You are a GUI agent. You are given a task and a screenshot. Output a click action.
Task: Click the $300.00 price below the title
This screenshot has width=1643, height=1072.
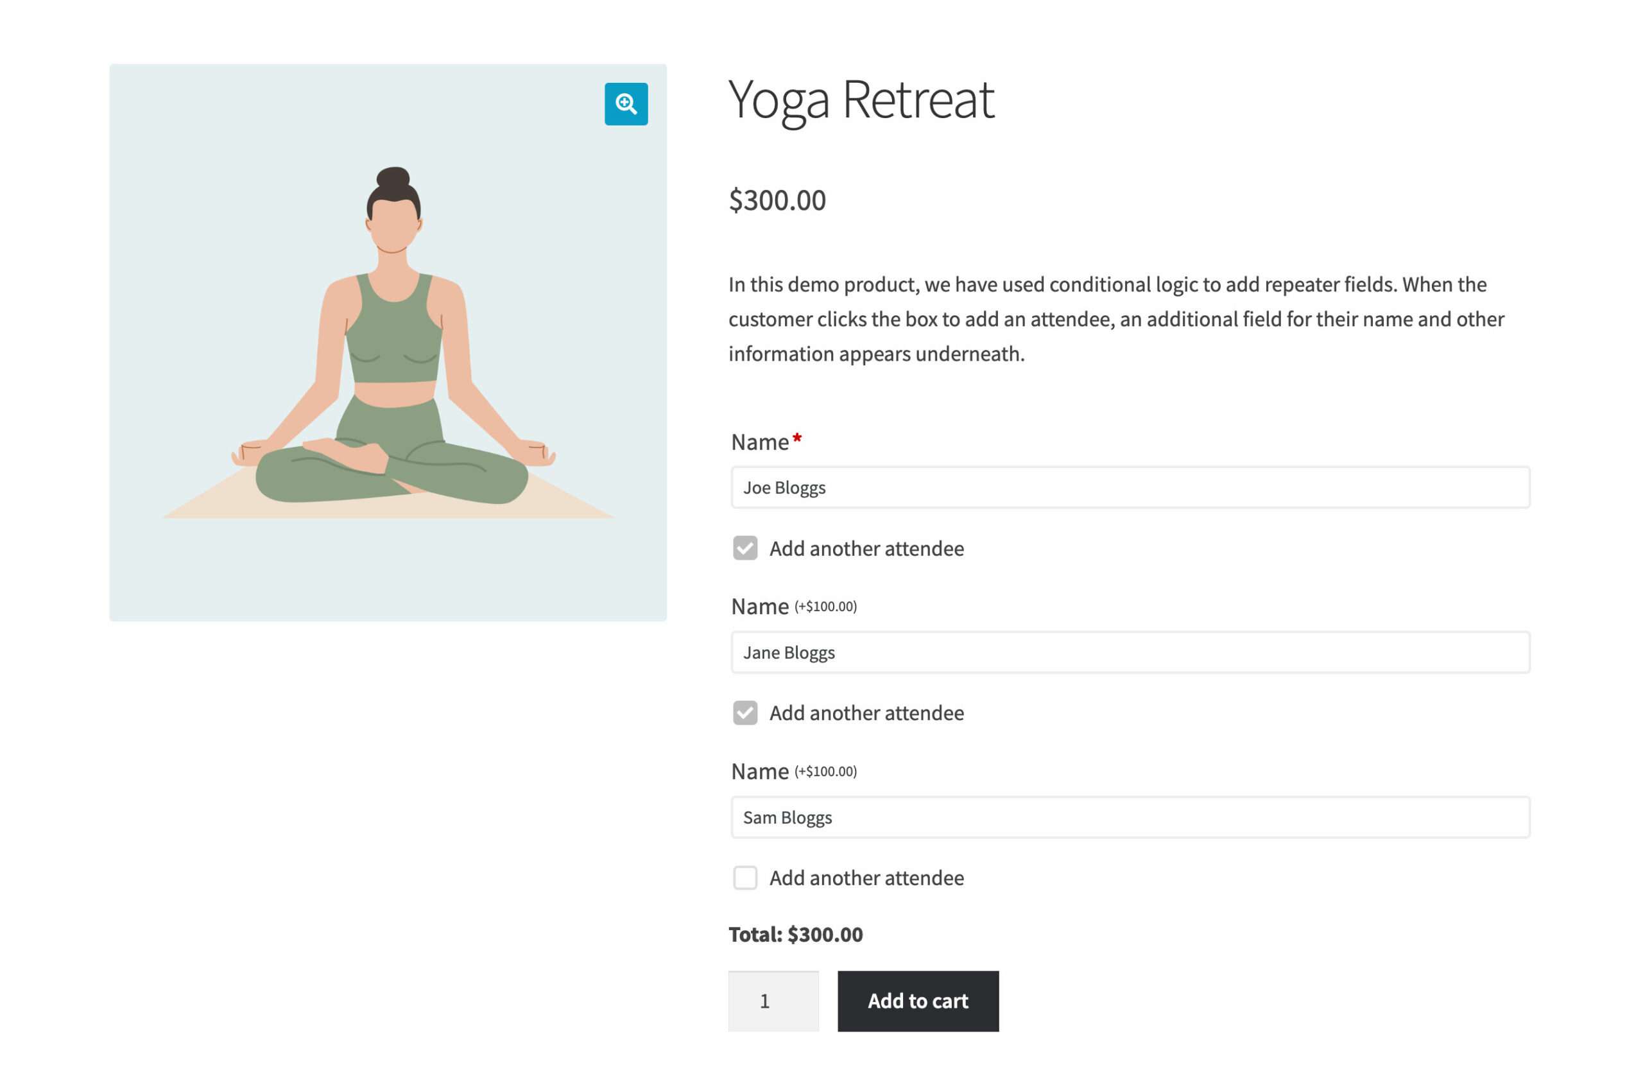pos(777,200)
